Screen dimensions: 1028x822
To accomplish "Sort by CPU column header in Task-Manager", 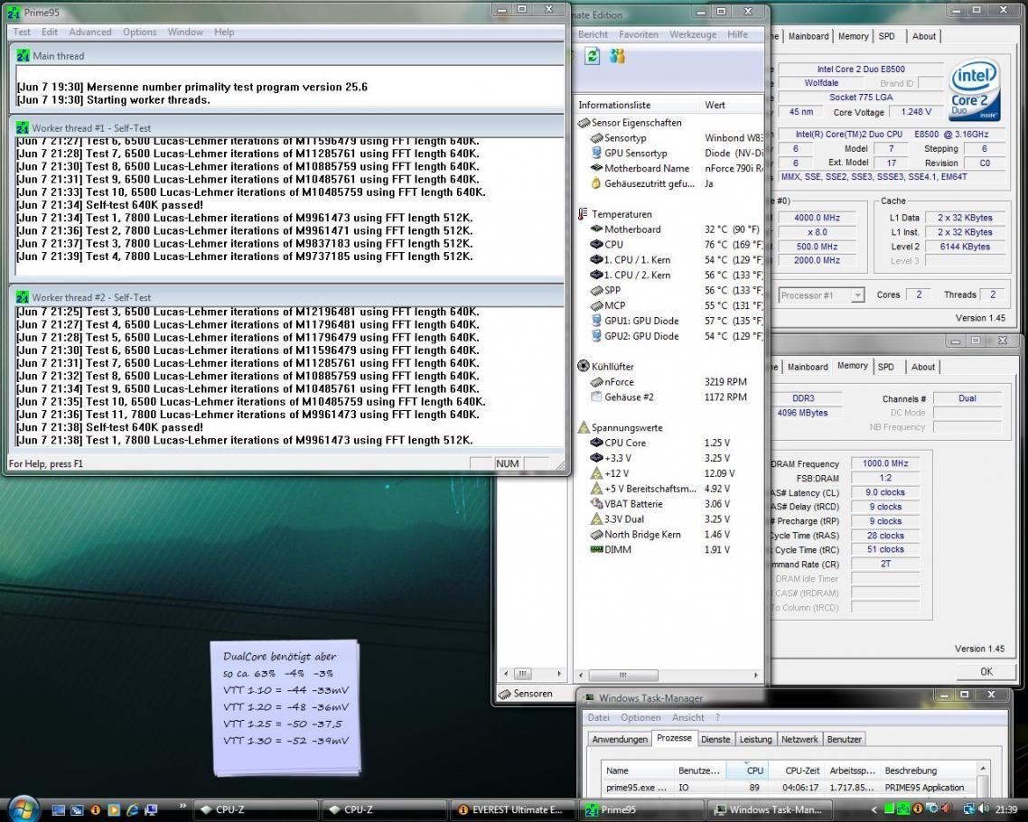I will pos(747,771).
